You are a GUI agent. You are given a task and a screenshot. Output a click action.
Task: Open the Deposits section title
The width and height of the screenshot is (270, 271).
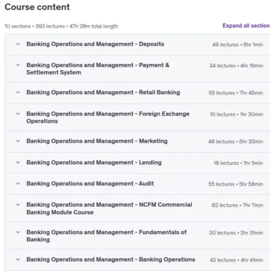pyautogui.click(x=95, y=44)
